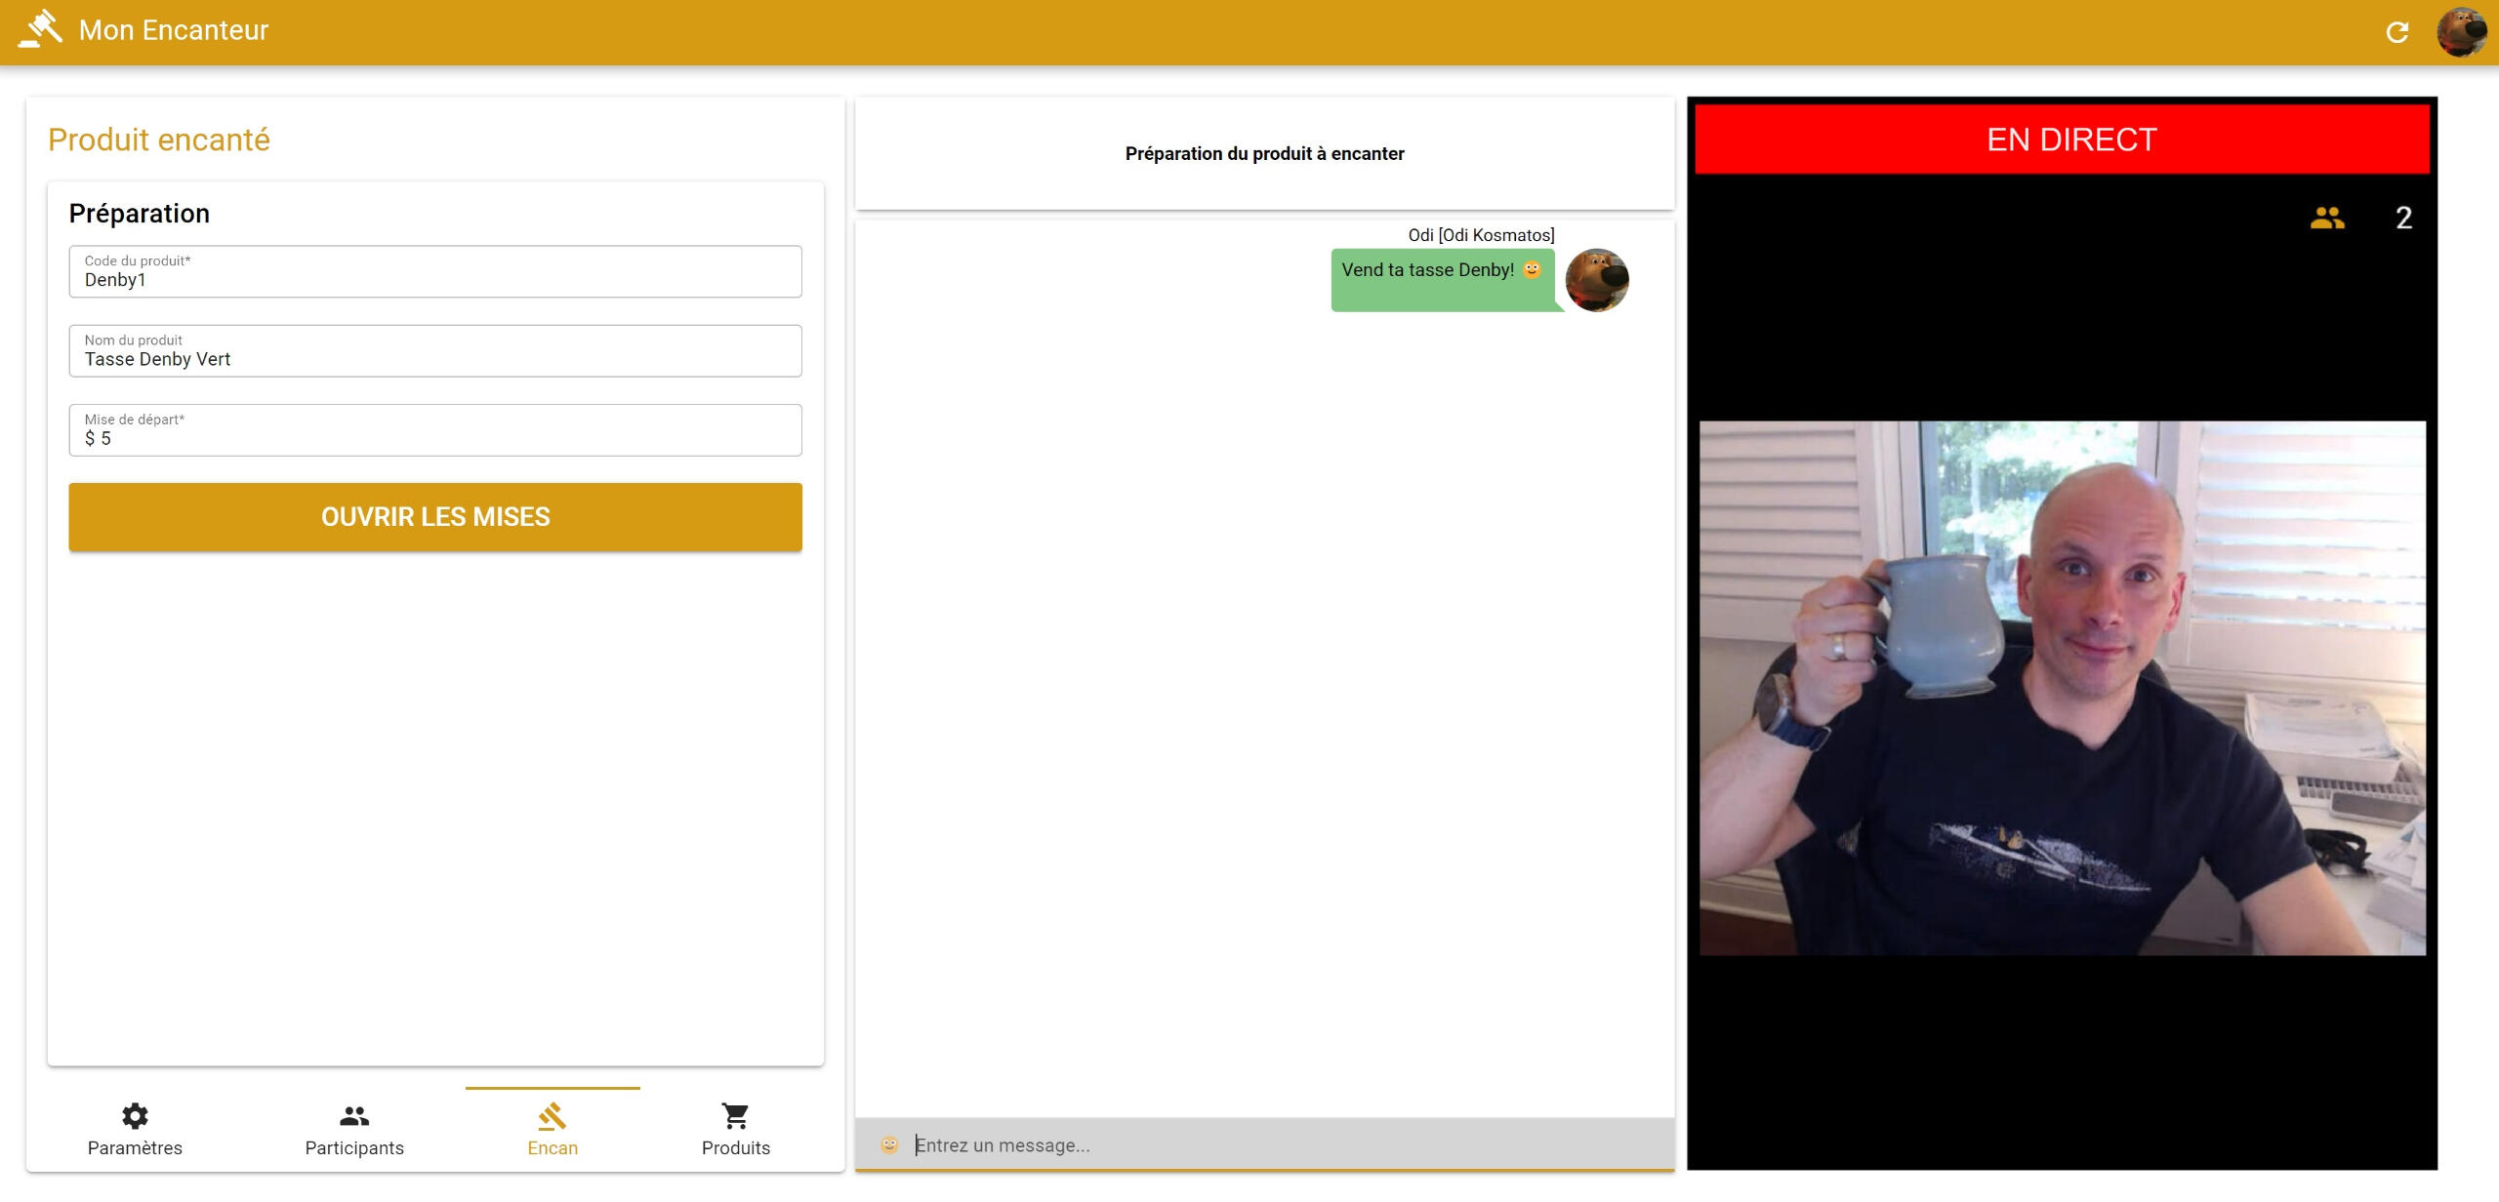Click the Mise de départ field
Viewport: 2499px width, 1202px height.
[x=435, y=430]
